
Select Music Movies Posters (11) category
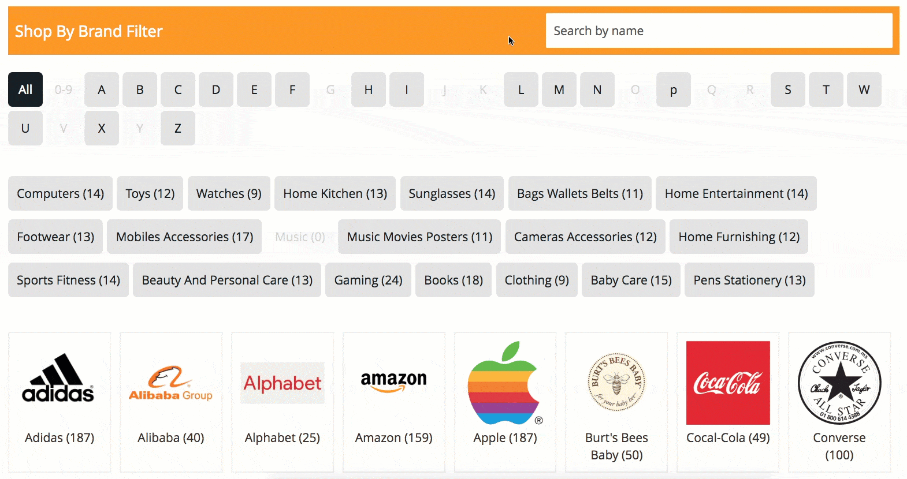coord(419,237)
